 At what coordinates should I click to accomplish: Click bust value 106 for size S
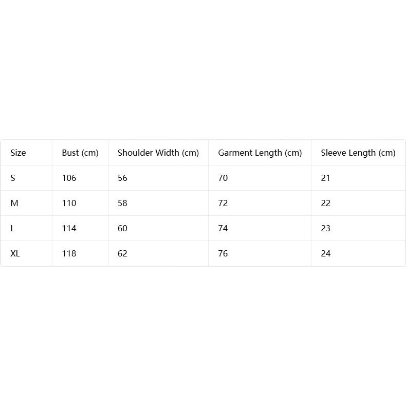(x=69, y=178)
